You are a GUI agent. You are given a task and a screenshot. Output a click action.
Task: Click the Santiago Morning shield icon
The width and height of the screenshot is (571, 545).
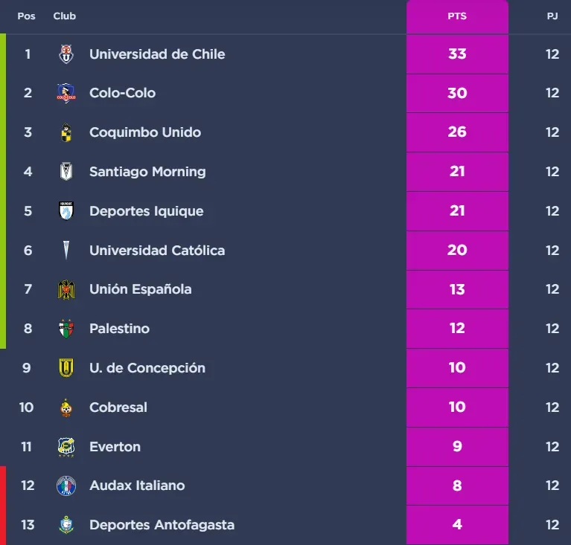pyautogui.click(x=66, y=172)
